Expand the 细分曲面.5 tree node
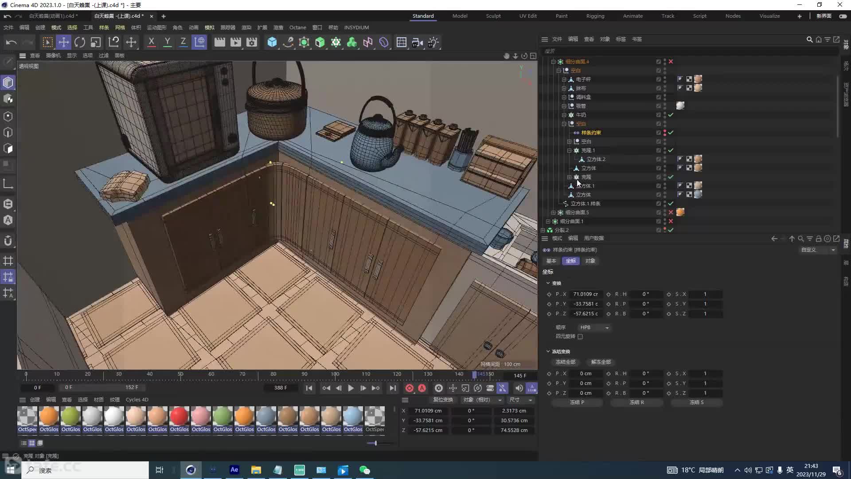 coord(553,212)
